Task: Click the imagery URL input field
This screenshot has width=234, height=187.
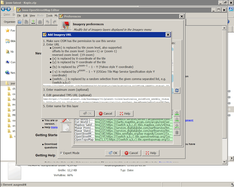Action: (106, 85)
